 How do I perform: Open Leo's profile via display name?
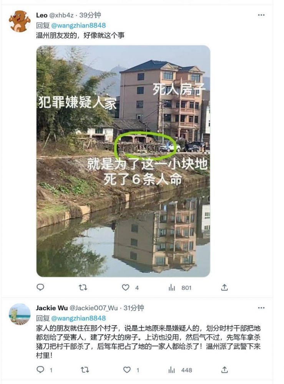(42, 15)
